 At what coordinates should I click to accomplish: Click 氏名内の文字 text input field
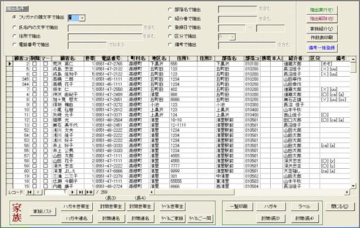point(105,28)
